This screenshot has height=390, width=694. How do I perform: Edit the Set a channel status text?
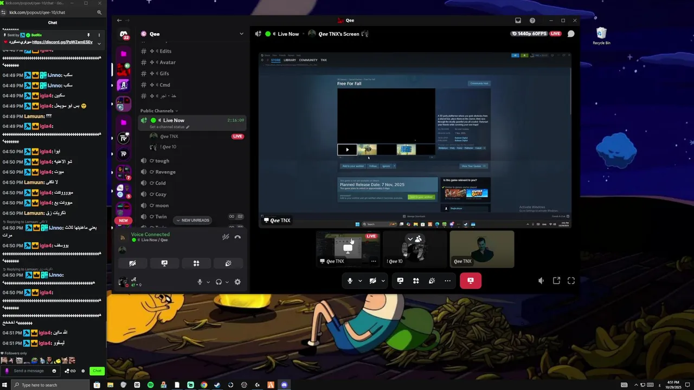point(169,127)
